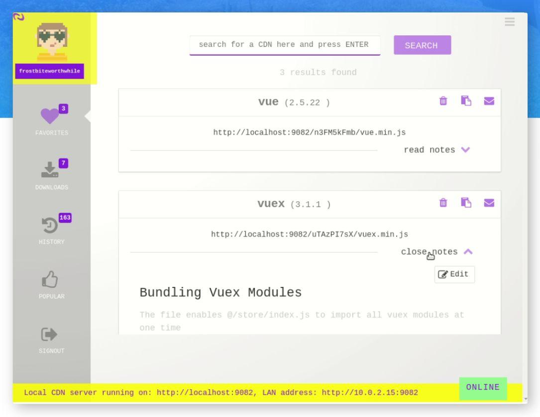Delete the vue favorite with trash icon
Viewport: 540px width, 417px height.
pyautogui.click(x=443, y=101)
